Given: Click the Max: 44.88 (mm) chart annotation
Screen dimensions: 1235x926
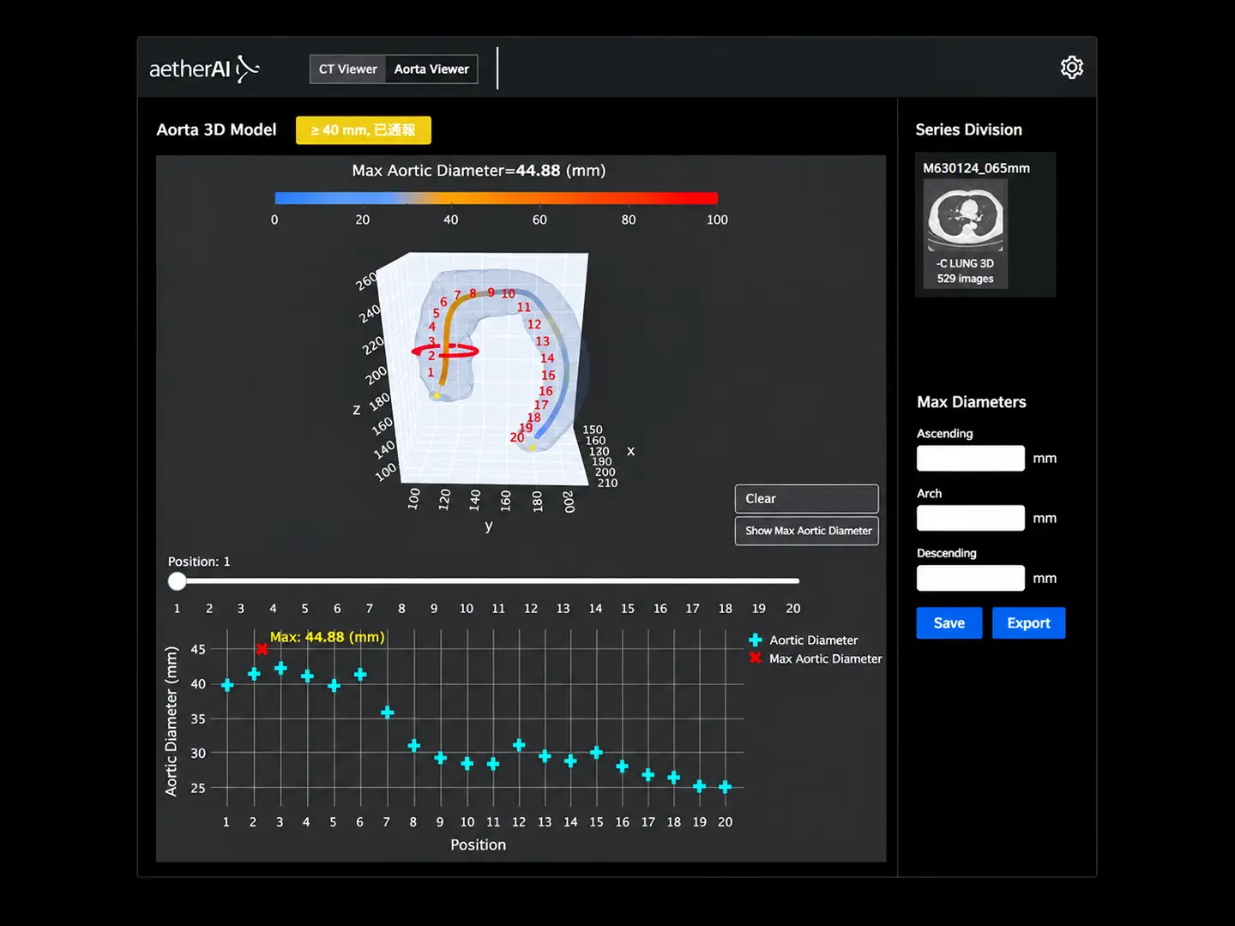Looking at the screenshot, I should [328, 637].
